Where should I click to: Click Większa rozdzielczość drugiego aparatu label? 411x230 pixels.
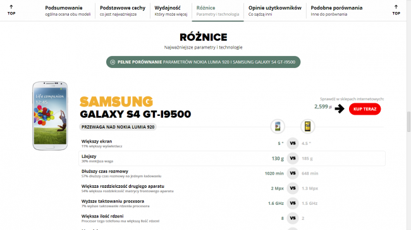coord(123,186)
